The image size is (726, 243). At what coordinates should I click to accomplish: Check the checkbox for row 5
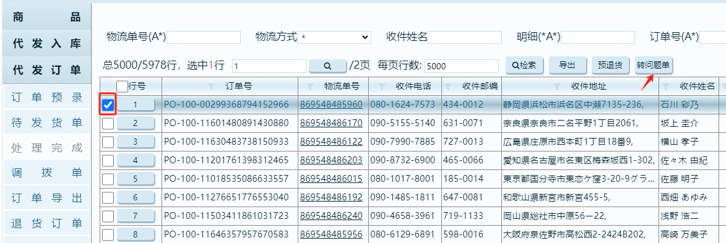coord(108,179)
